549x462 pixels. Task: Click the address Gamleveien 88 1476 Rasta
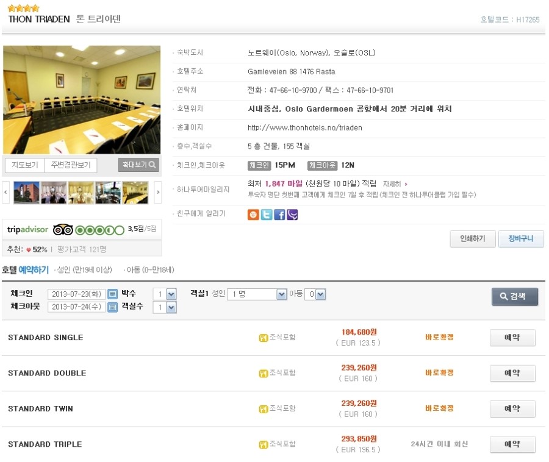point(292,72)
